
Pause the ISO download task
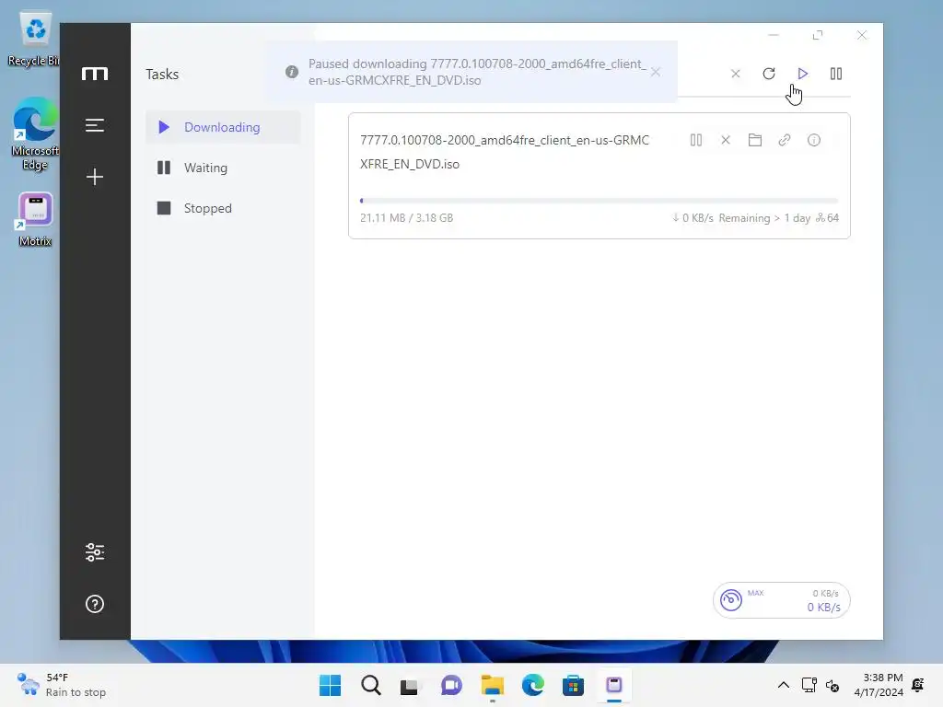(x=696, y=140)
